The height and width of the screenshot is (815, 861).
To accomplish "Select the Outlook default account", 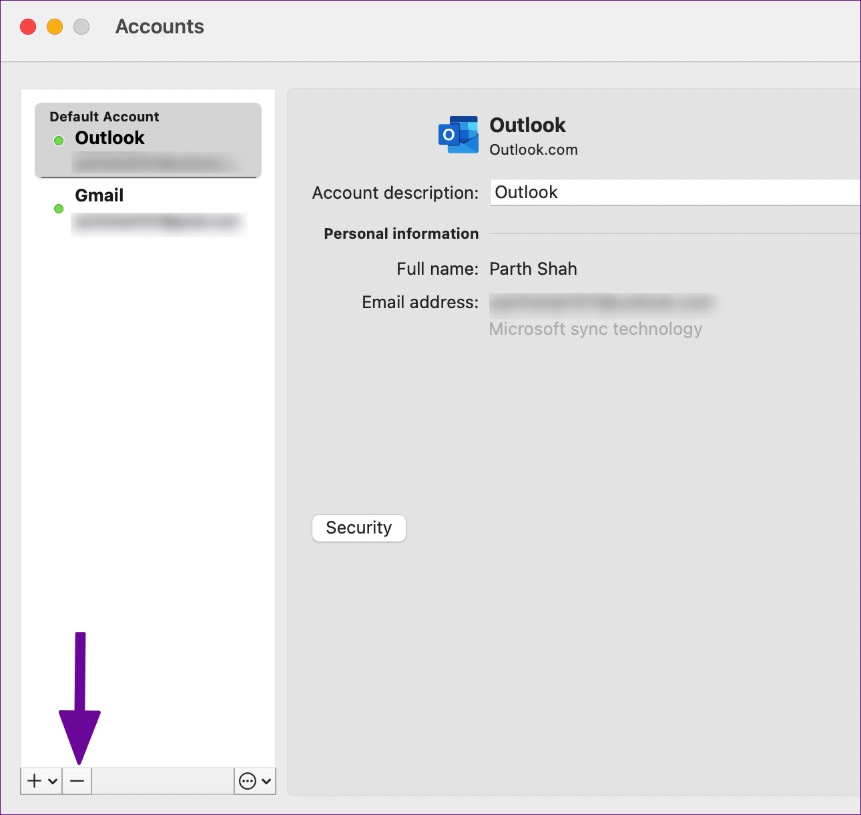I will pyautogui.click(x=148, y=140).
